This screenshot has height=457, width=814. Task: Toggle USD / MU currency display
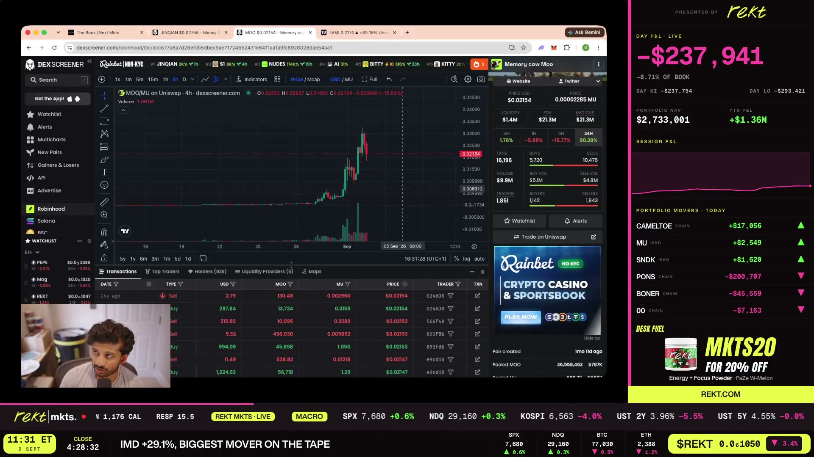[x=341, y=80]
